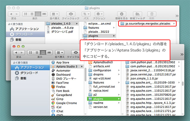Click scrollbar of the plugins file column

(183, 84)
